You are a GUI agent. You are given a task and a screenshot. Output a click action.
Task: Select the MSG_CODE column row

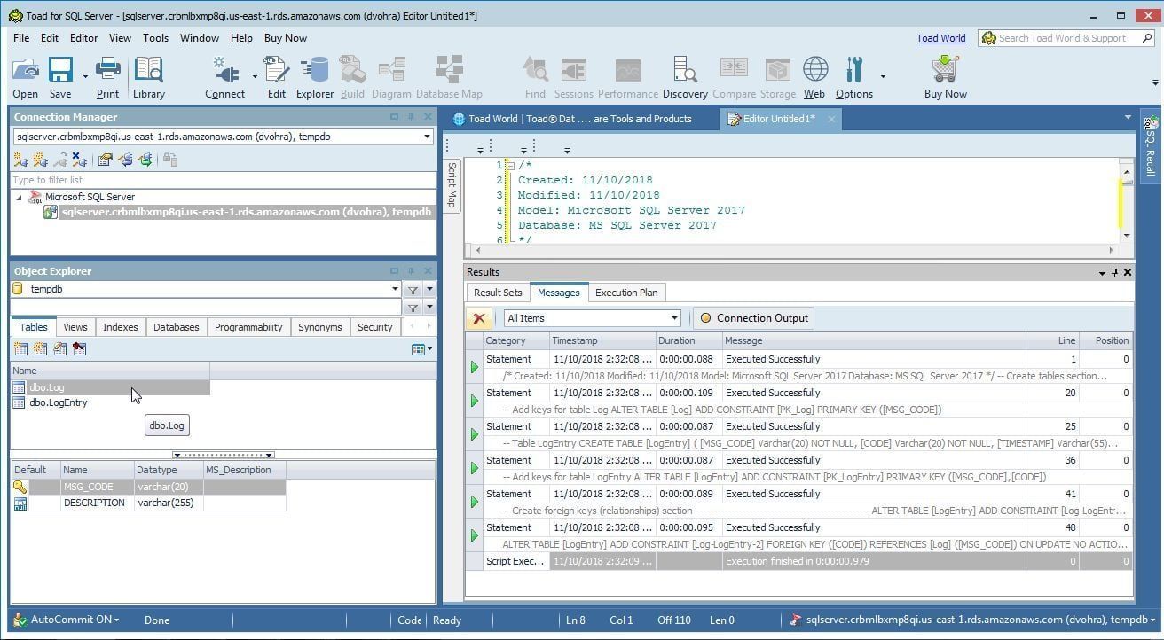click(148, 487)
